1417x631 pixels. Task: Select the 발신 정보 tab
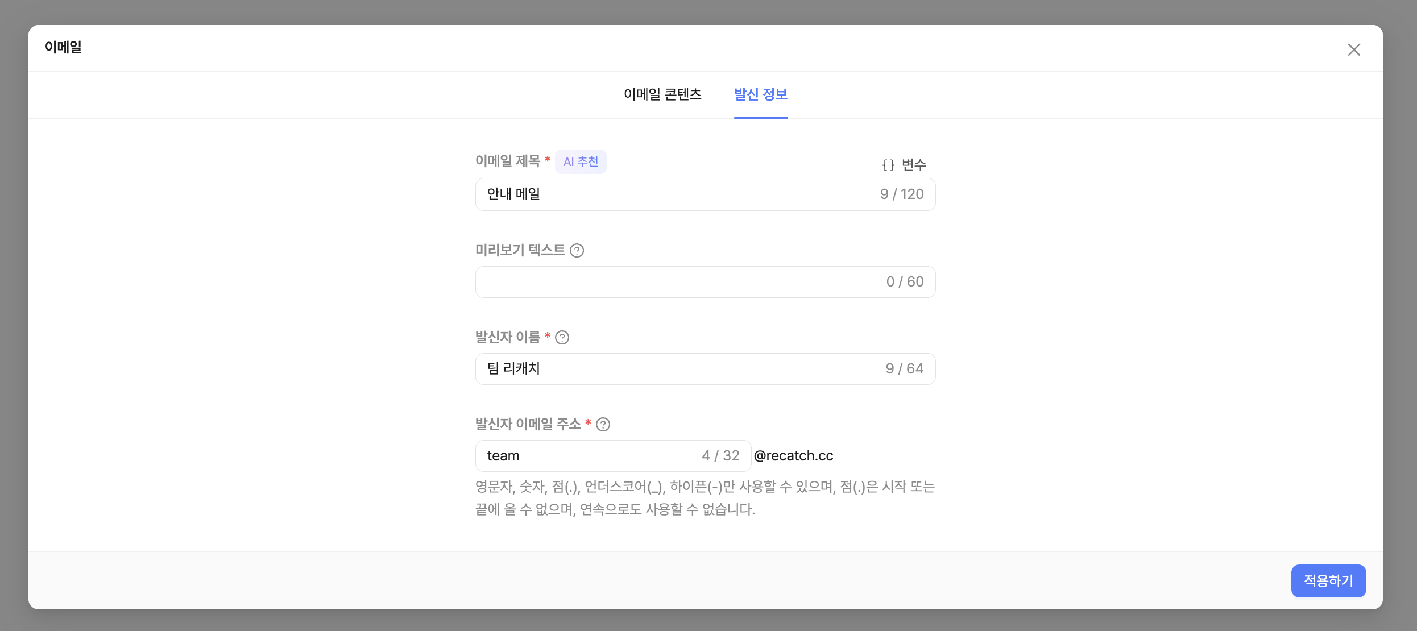pyautogui.click(x=760, y=94)
